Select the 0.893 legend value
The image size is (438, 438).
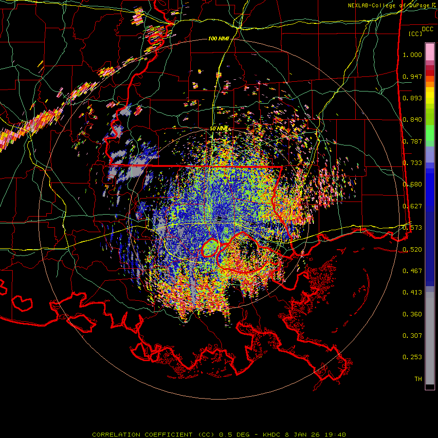[x=412, y=98]
